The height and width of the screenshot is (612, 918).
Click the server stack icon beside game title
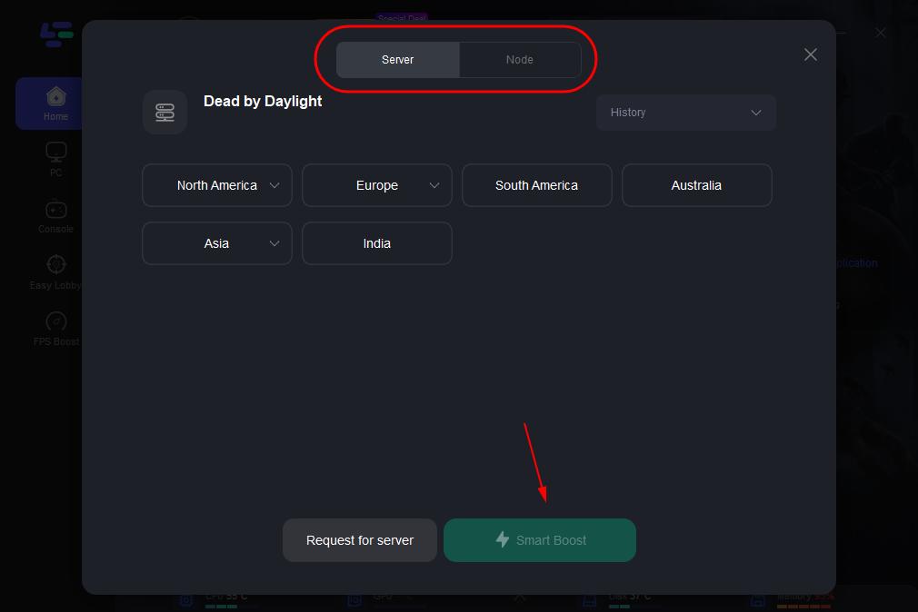[165, 113]
